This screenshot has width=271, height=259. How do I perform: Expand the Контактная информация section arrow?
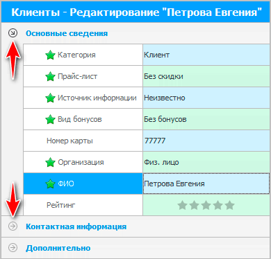click(13, 226)
